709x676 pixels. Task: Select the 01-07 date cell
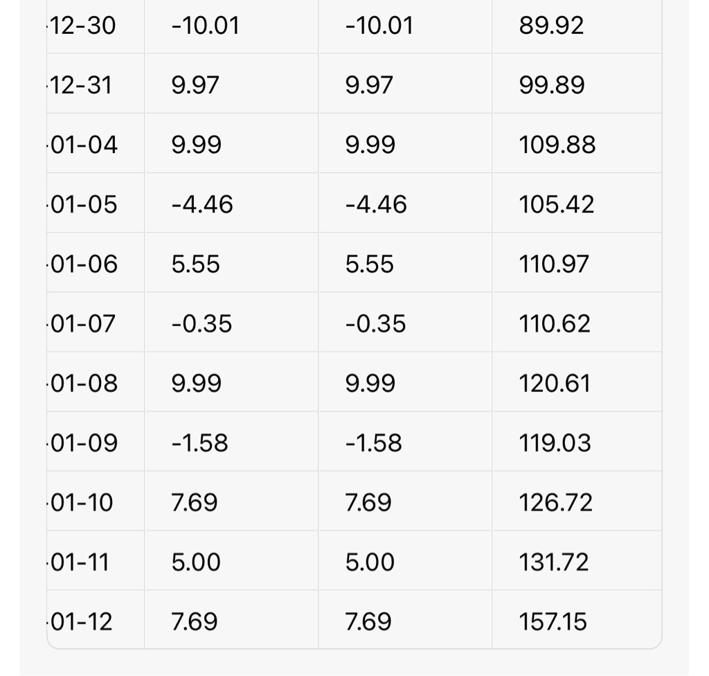(x=83, y=323)
